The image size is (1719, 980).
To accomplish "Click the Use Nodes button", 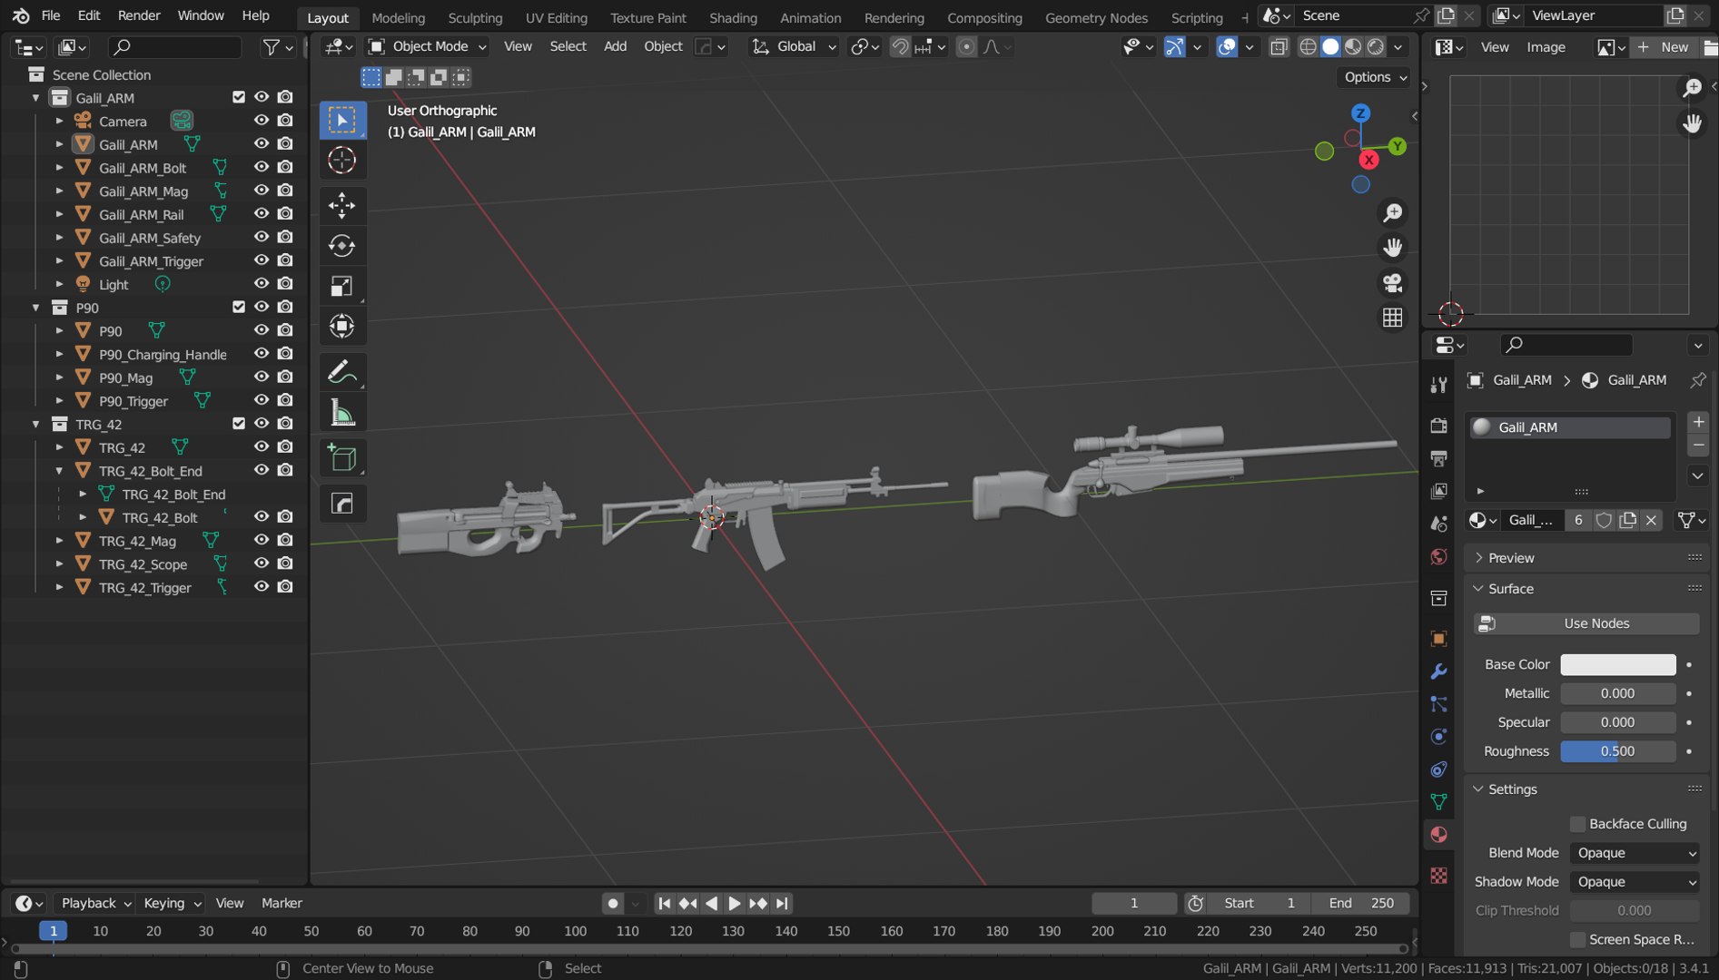I will click(x=1586, y=623).
